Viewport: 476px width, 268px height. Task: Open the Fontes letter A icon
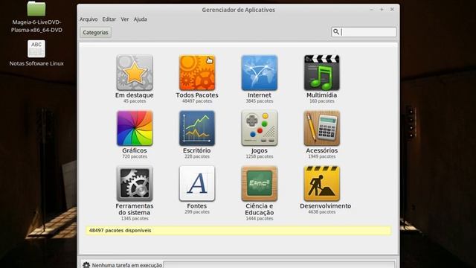pos(197,184)
